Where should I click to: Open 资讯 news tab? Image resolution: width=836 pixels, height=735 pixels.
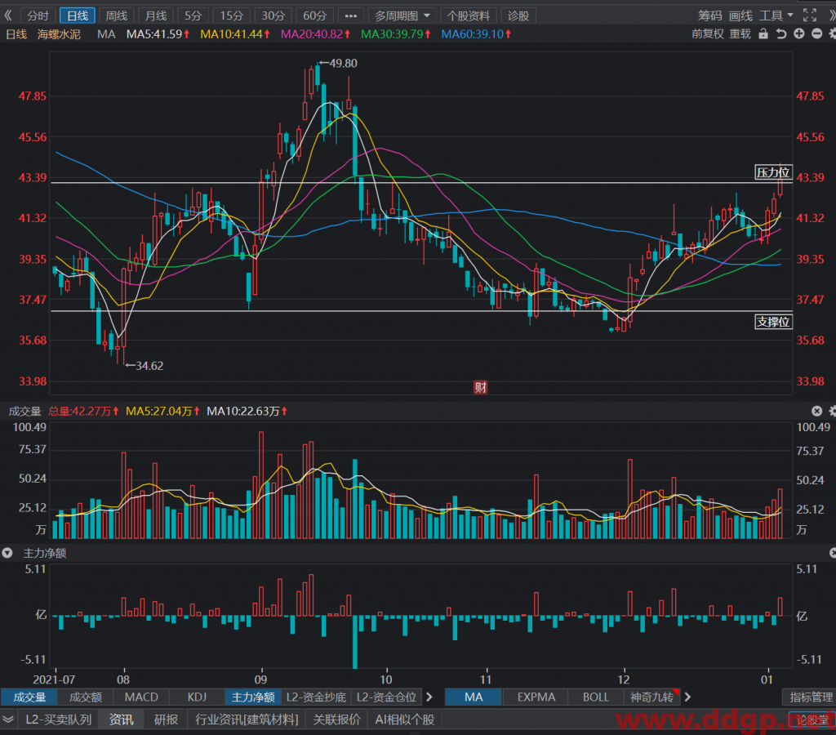click(121, 719)
